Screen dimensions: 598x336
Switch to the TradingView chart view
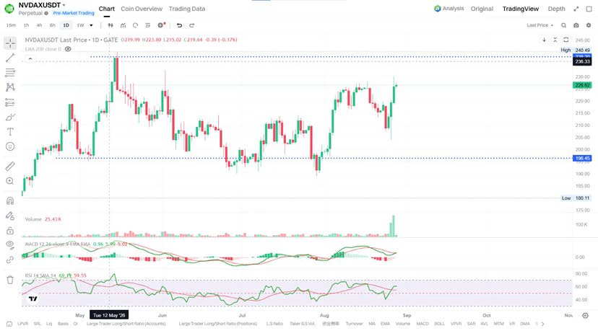tap(521, 9)
